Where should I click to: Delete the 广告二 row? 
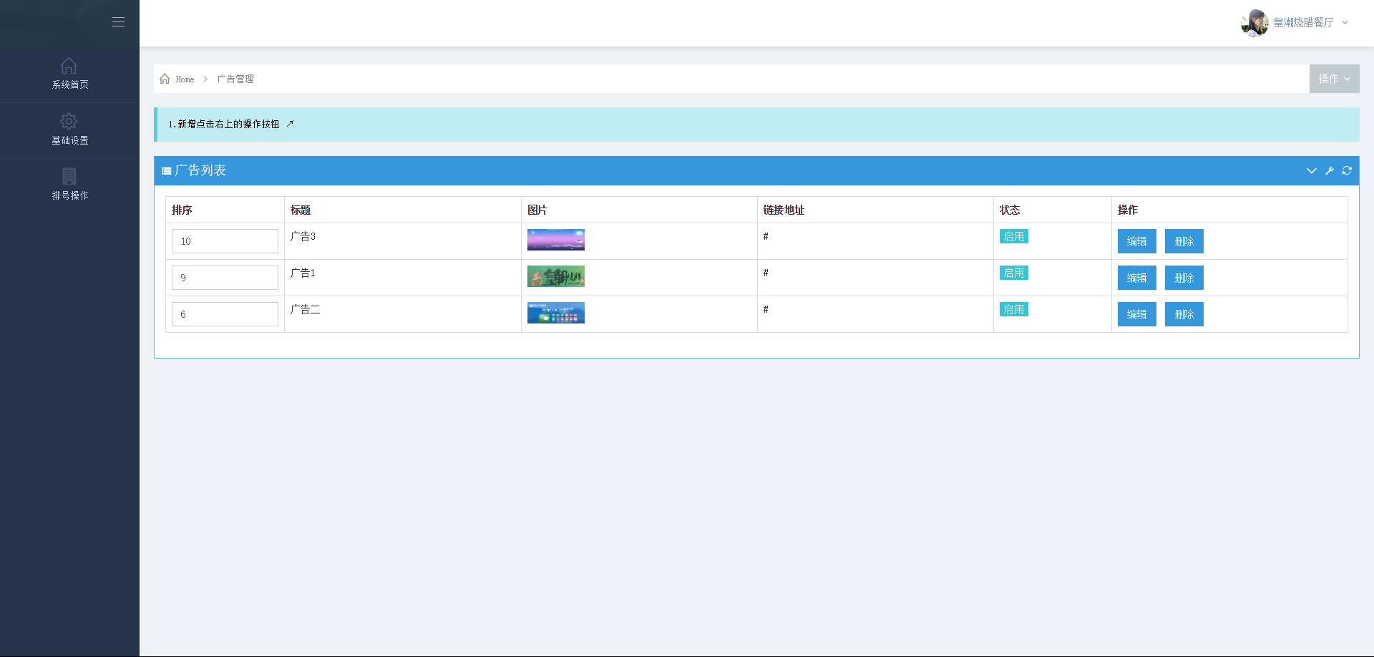pyautogui.click(x=1184, y=314)
